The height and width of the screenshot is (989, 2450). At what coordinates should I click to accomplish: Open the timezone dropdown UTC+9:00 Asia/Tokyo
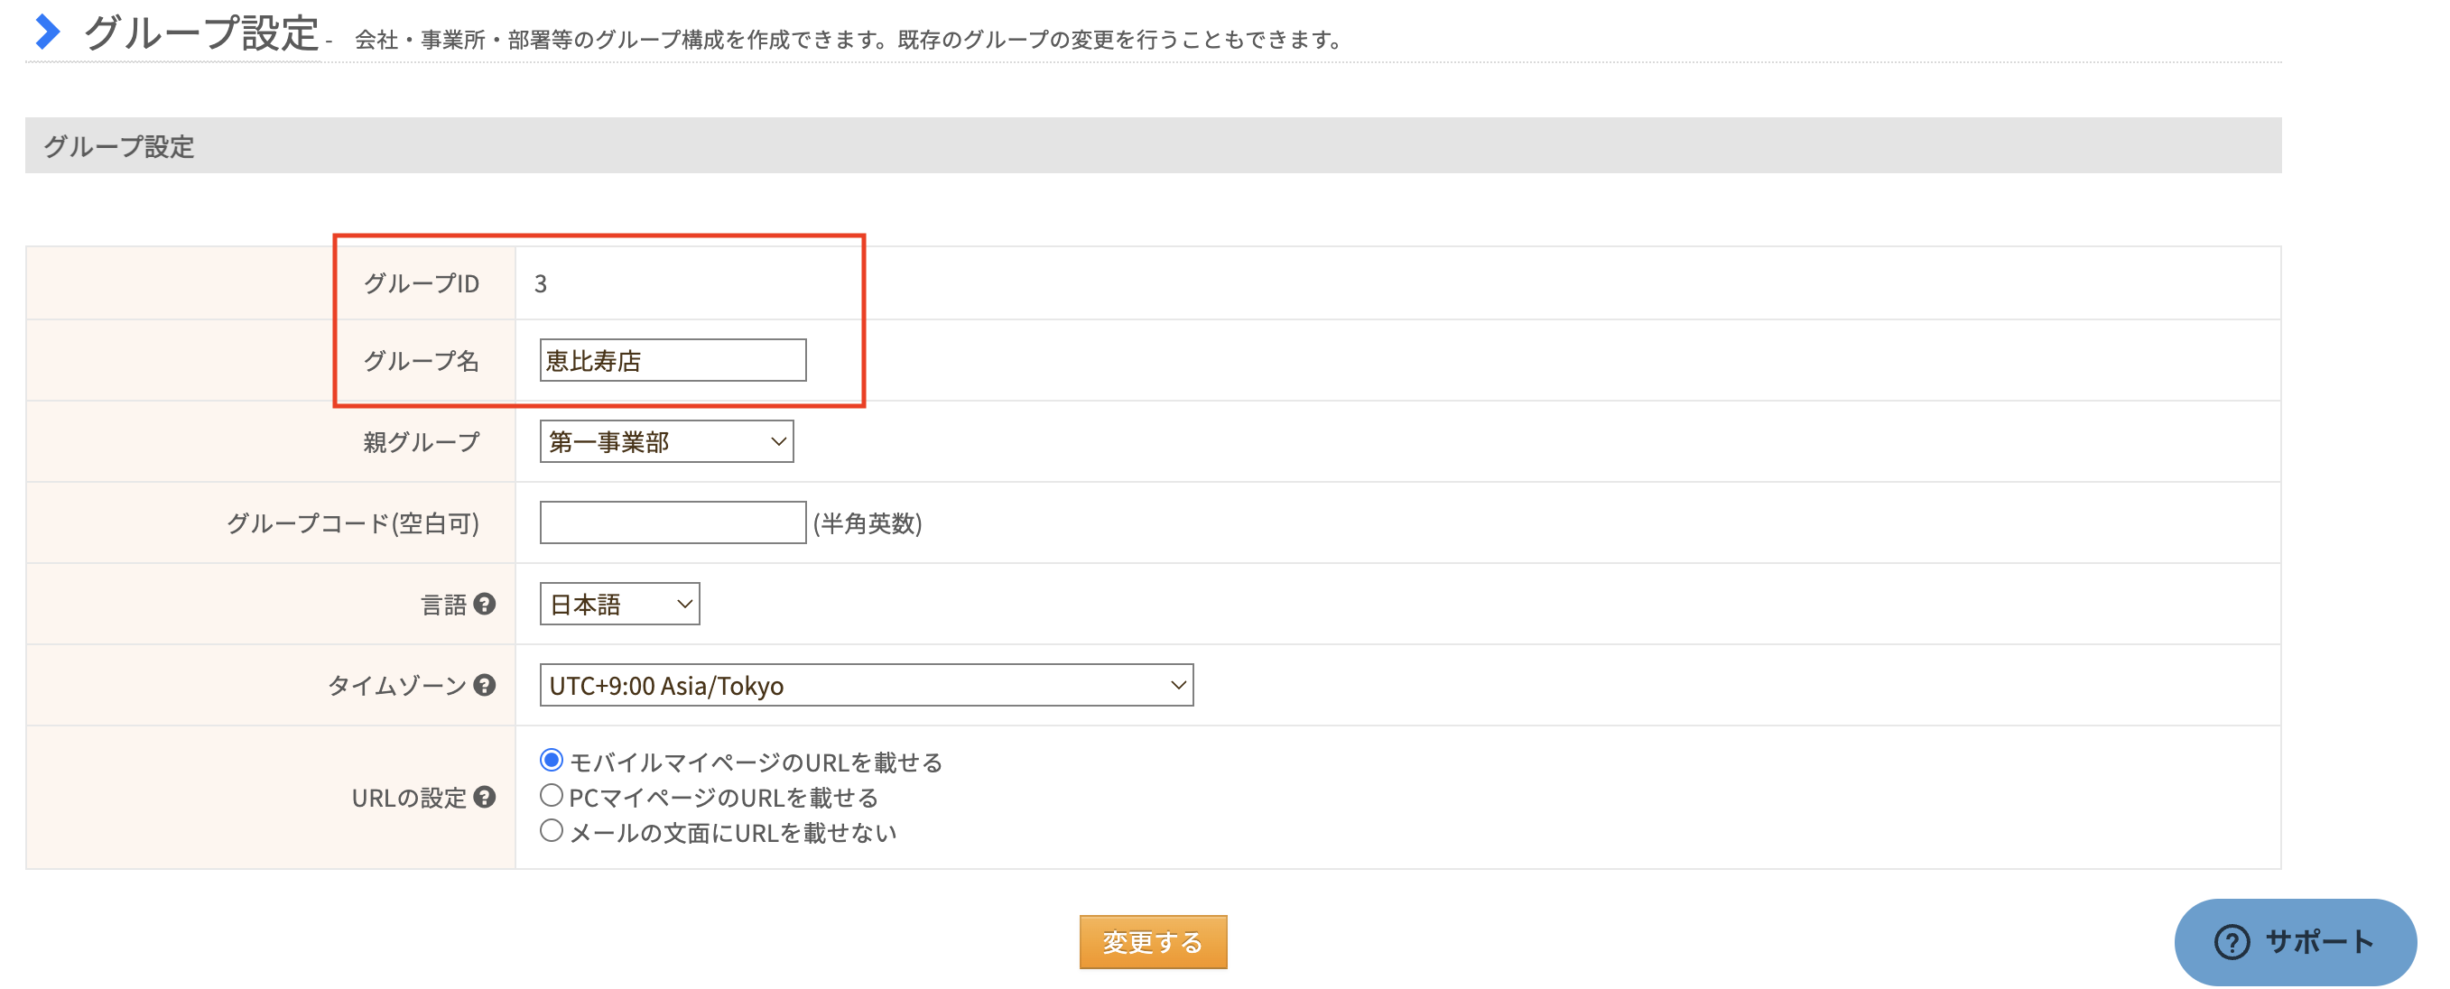[x=867, y=685]
